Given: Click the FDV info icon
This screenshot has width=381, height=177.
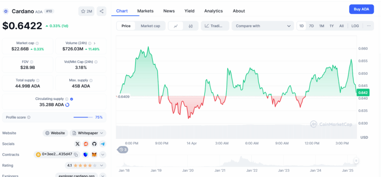Looking at the screenshot, I should click(31, 62).
